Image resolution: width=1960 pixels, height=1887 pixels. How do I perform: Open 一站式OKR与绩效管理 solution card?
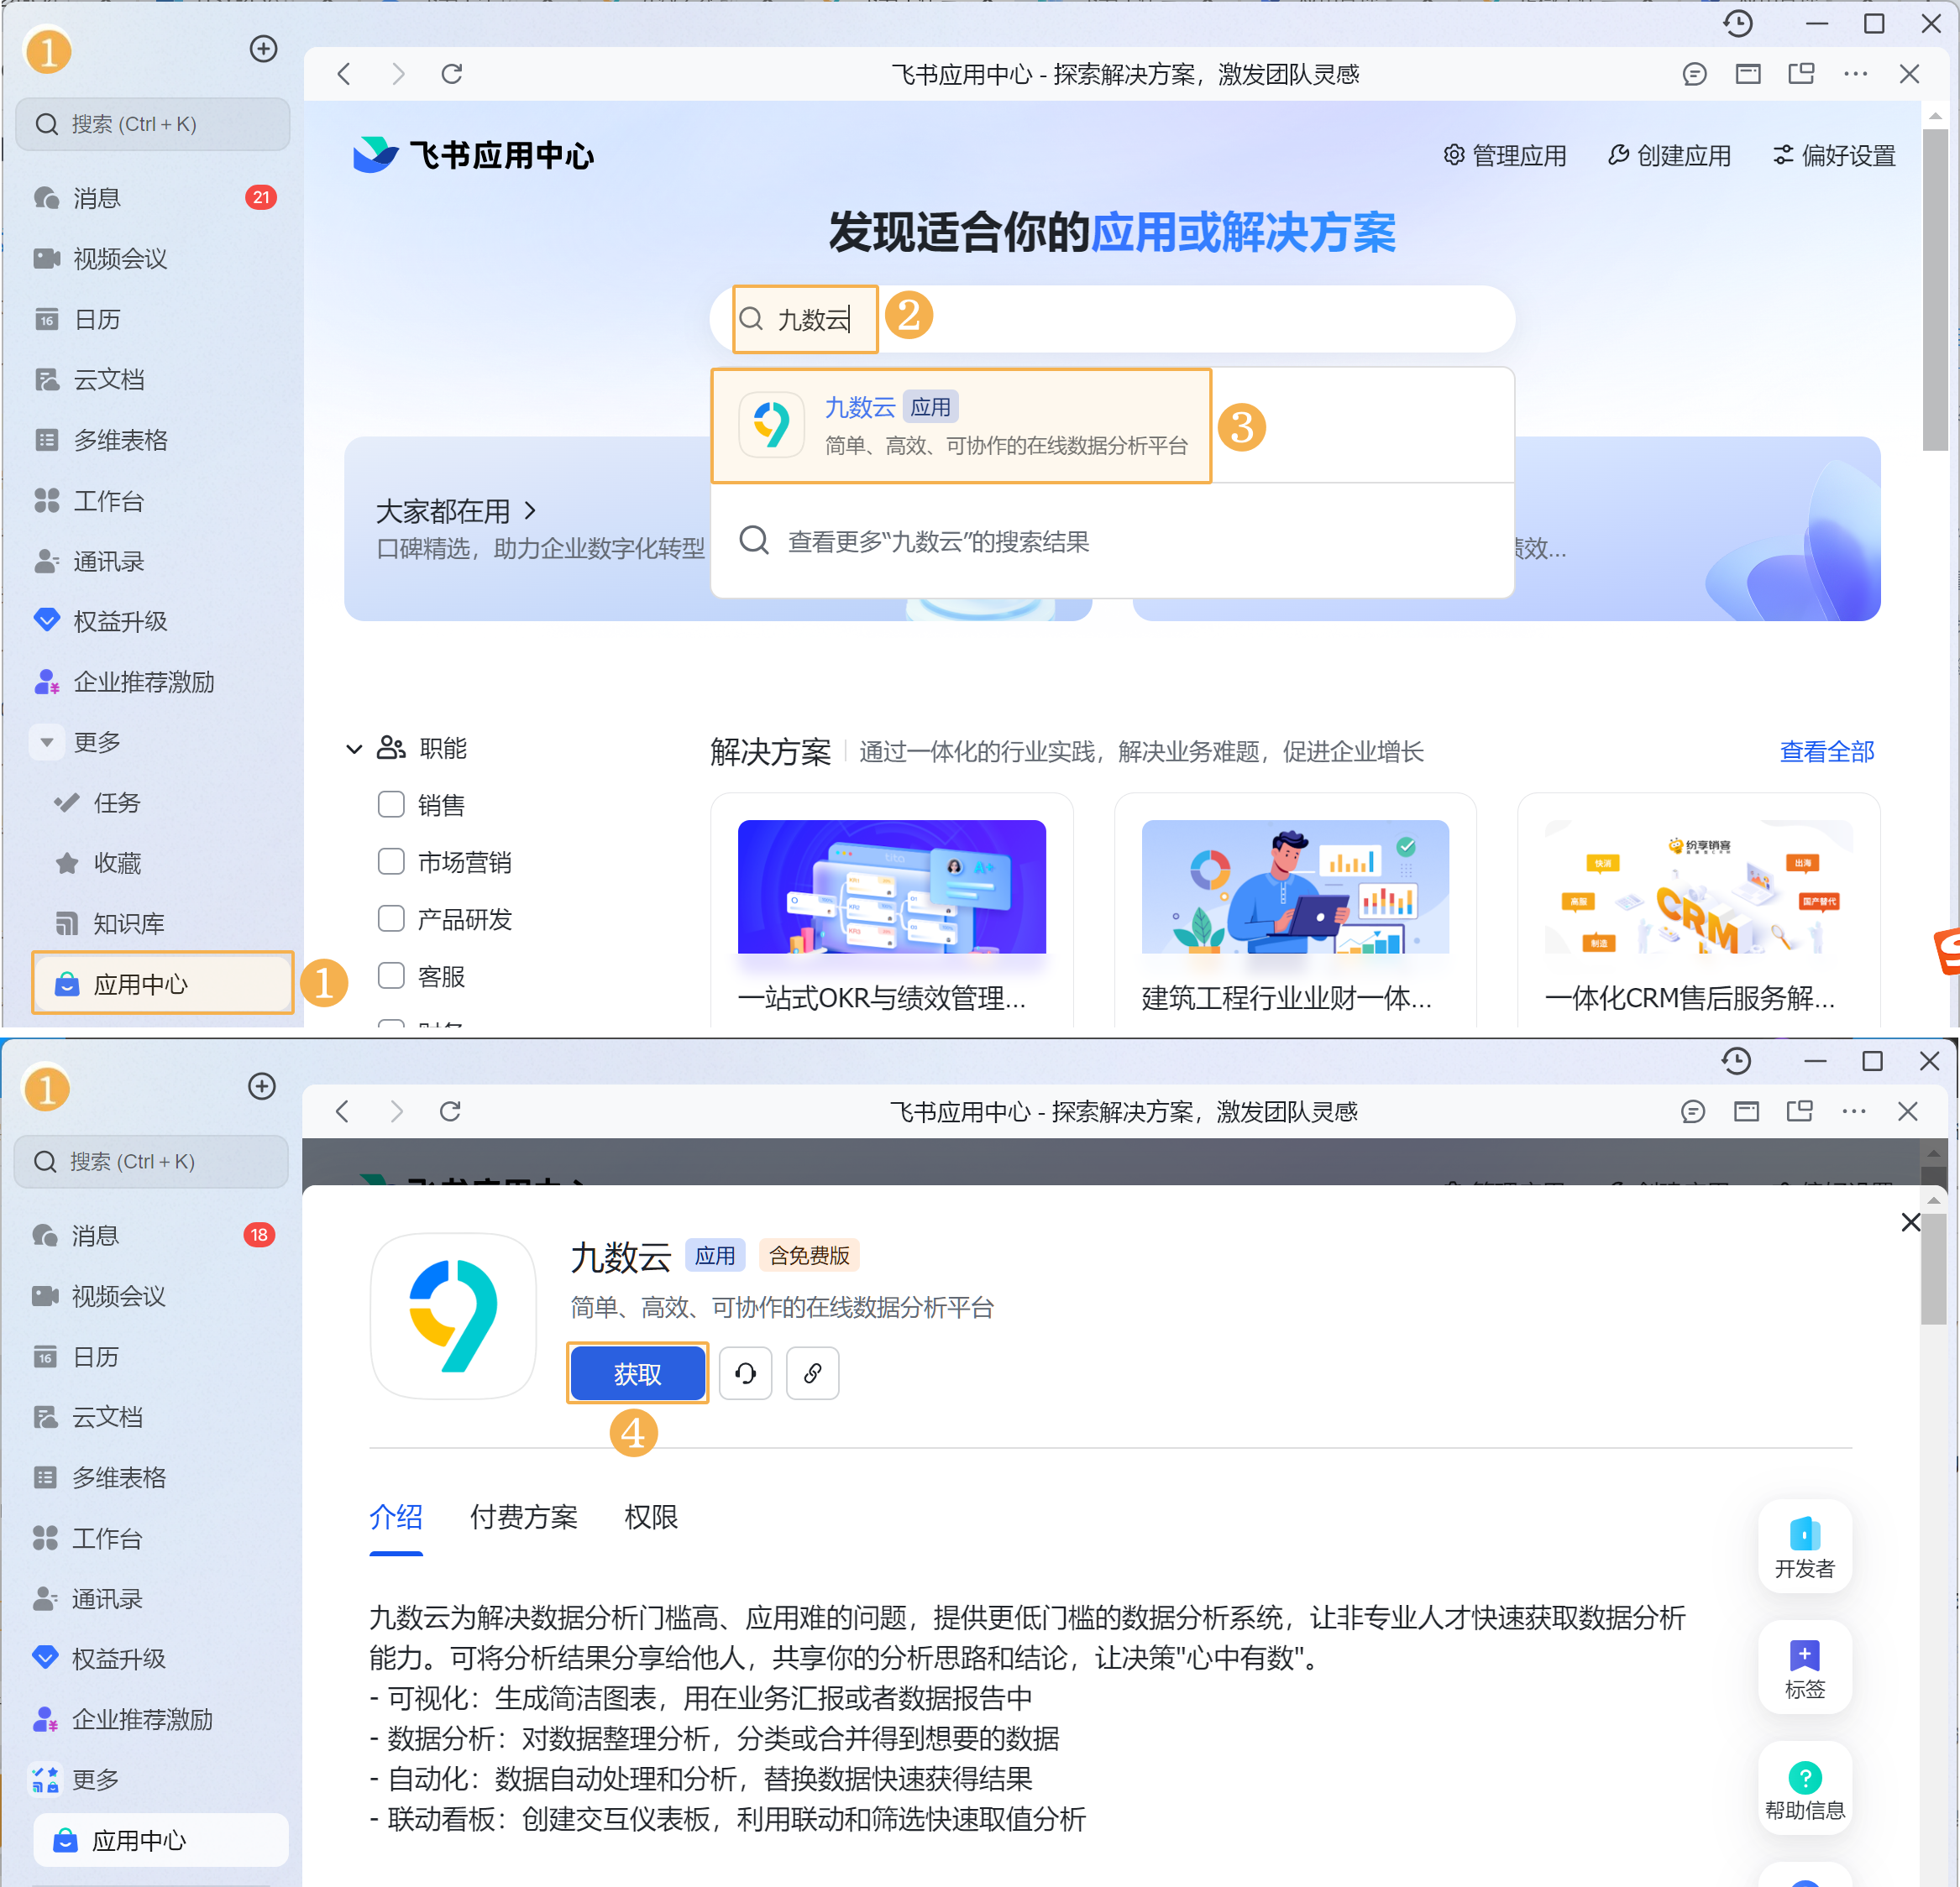point(891,911)
